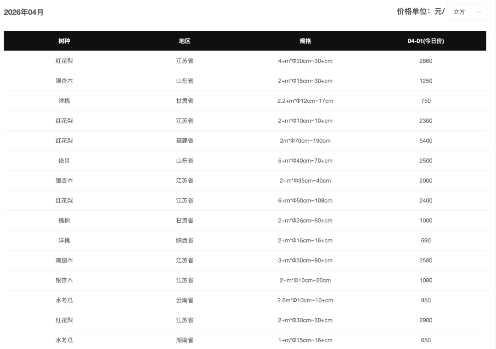
Task: Select the price 2660 cell
Action: [x=426, y=61]
